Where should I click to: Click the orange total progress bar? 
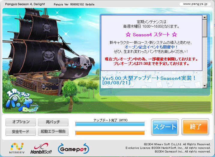pos(110,133)
